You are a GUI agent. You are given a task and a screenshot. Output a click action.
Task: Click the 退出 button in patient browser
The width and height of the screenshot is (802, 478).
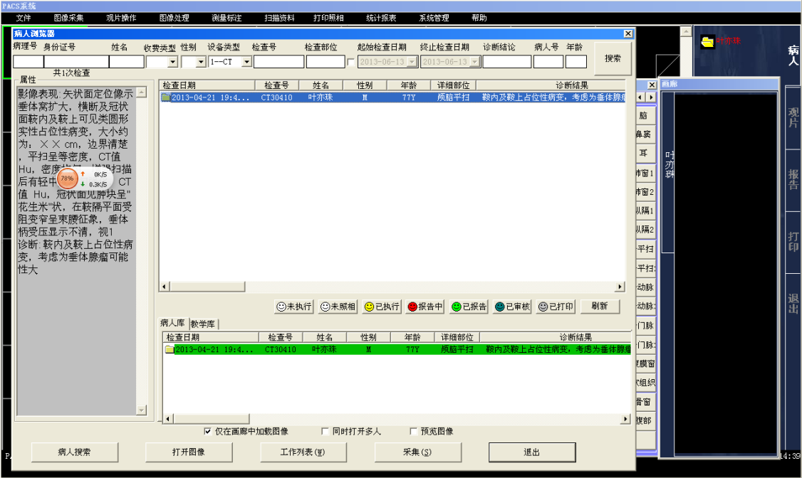point(532,452)
